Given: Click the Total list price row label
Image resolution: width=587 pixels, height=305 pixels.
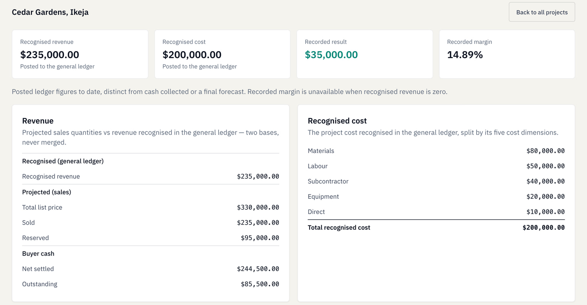Looking at the screenshot, I should click(x=42, y=207).
